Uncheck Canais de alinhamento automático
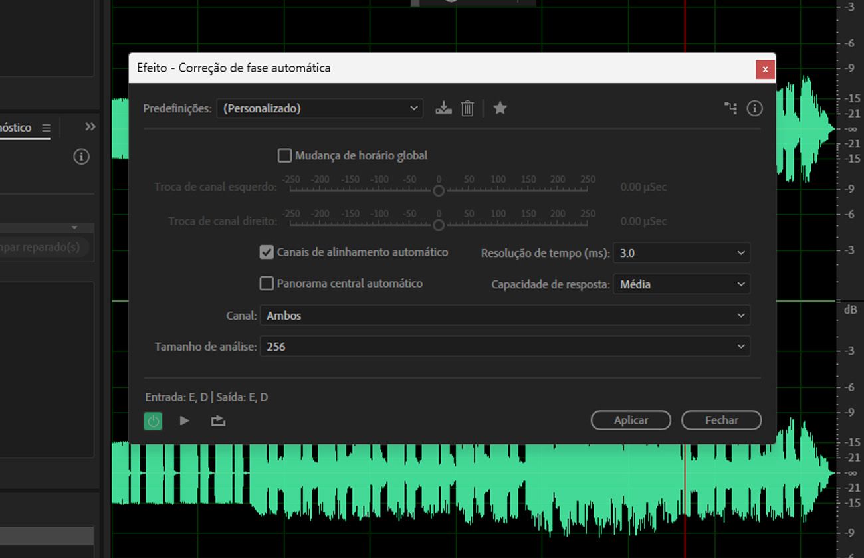Viewport: 864px width, 558px height. (x=267, y=252)
